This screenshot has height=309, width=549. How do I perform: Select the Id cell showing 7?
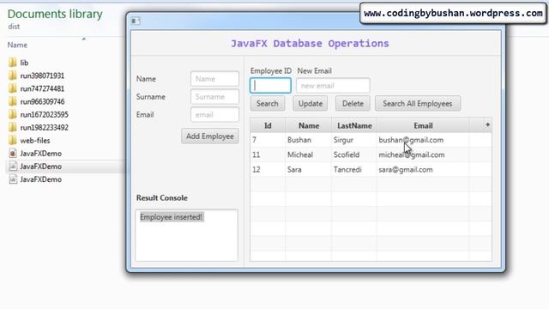click(x=268, y=140)
